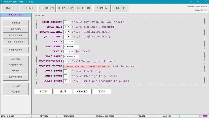The height and width of the screenshot is (118, 209).
Task: Toggle ITEM SORTING arrow button
Action: [x=69, y=22]
